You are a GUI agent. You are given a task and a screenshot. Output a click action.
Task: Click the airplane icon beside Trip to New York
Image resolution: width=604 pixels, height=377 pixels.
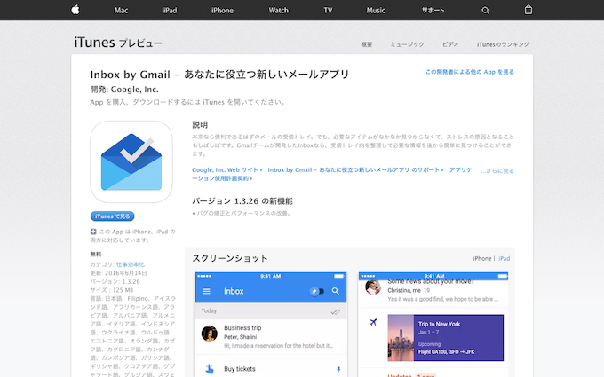click(x=373, y=321)
